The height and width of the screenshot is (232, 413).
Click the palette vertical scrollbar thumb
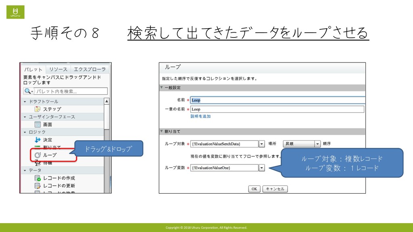tap(106, 117)
